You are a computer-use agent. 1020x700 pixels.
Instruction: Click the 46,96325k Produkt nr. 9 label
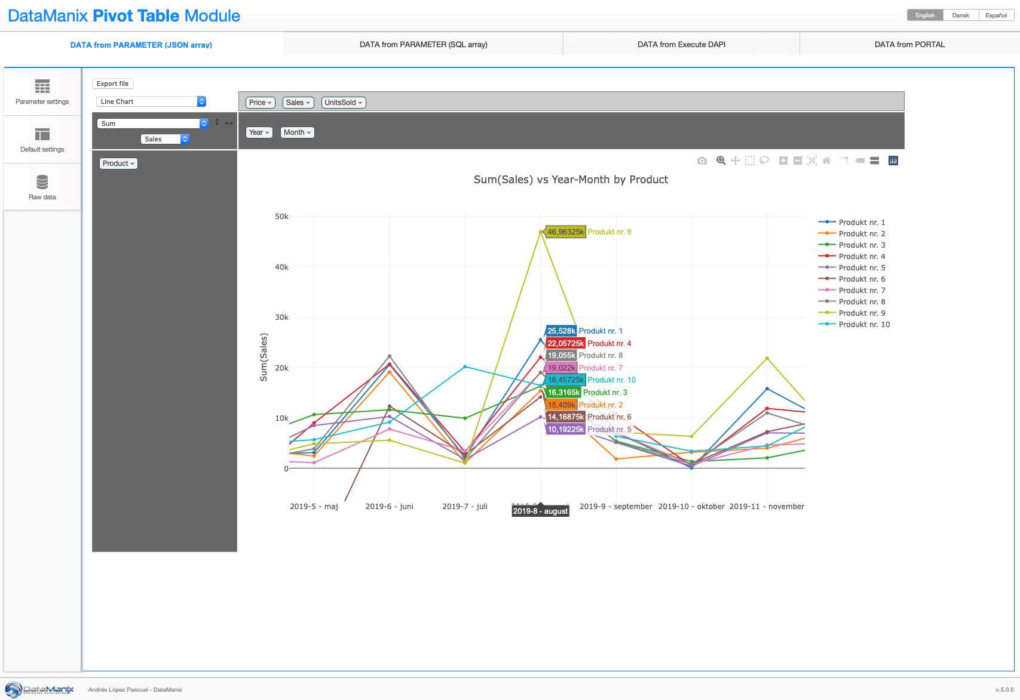point(589,232)
